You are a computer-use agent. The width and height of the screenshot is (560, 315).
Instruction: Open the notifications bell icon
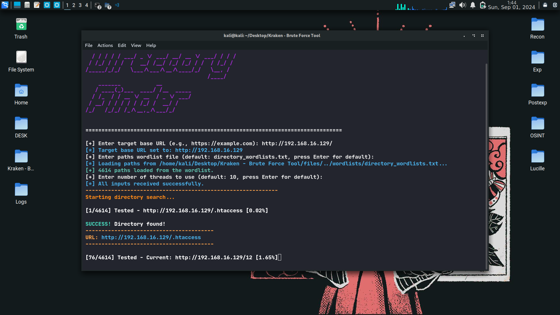click(473, 5)
